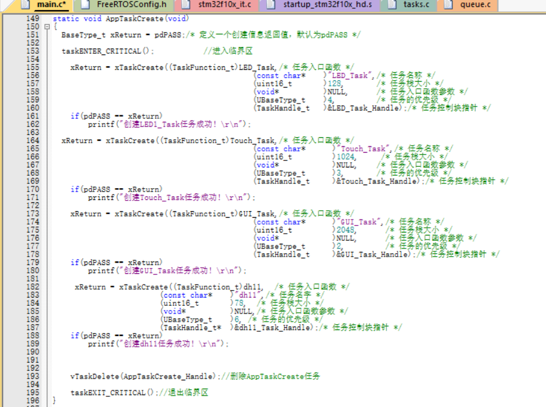
Task: Click "taskENTER_CRITICAL()" on line 153
Action: click(x=106, y=51)
